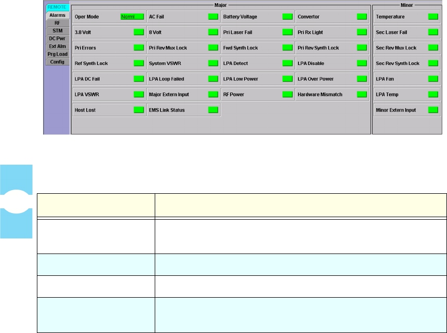Click the Fwd Synth Lock indicator

click(288, 48)
